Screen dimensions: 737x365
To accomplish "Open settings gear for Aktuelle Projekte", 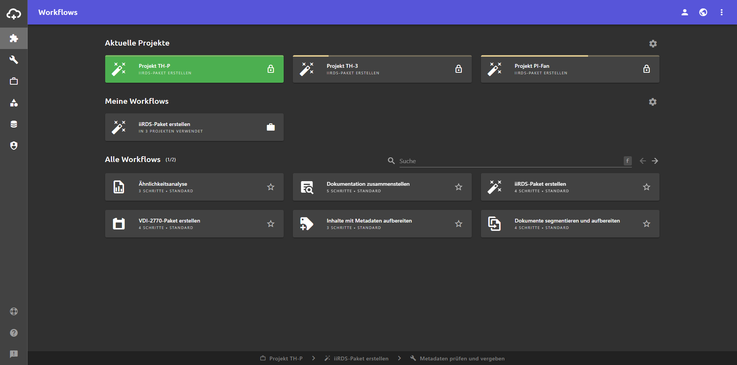I will pyautogui.click(x=653, y=44).
